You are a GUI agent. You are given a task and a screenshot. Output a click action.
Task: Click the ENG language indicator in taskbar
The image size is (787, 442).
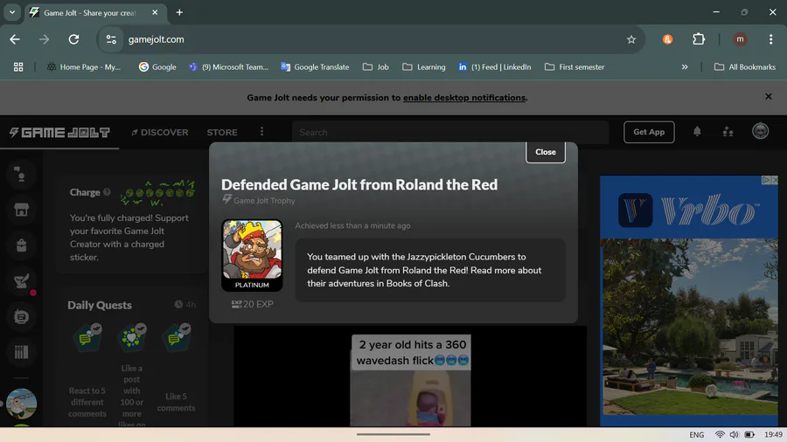[x=696, y=434]
